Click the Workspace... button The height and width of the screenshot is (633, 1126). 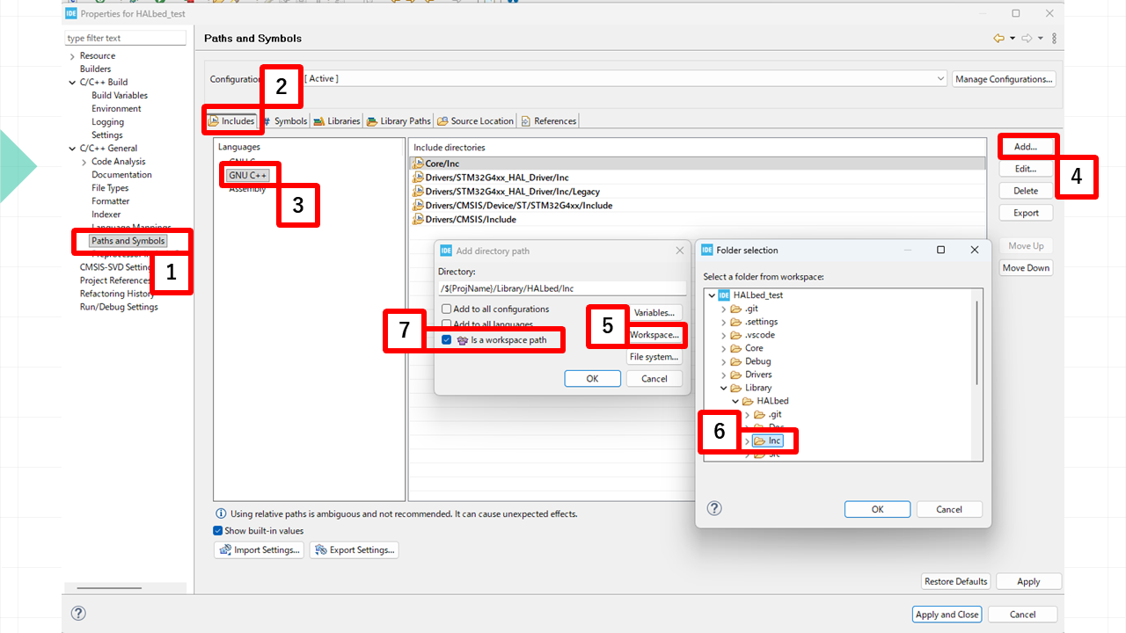pos(655,335)
